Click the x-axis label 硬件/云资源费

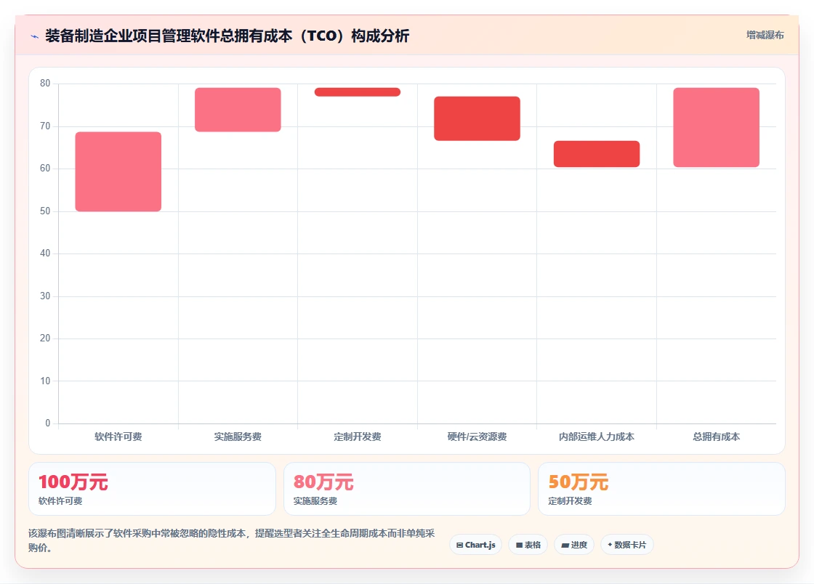point(477,437)
